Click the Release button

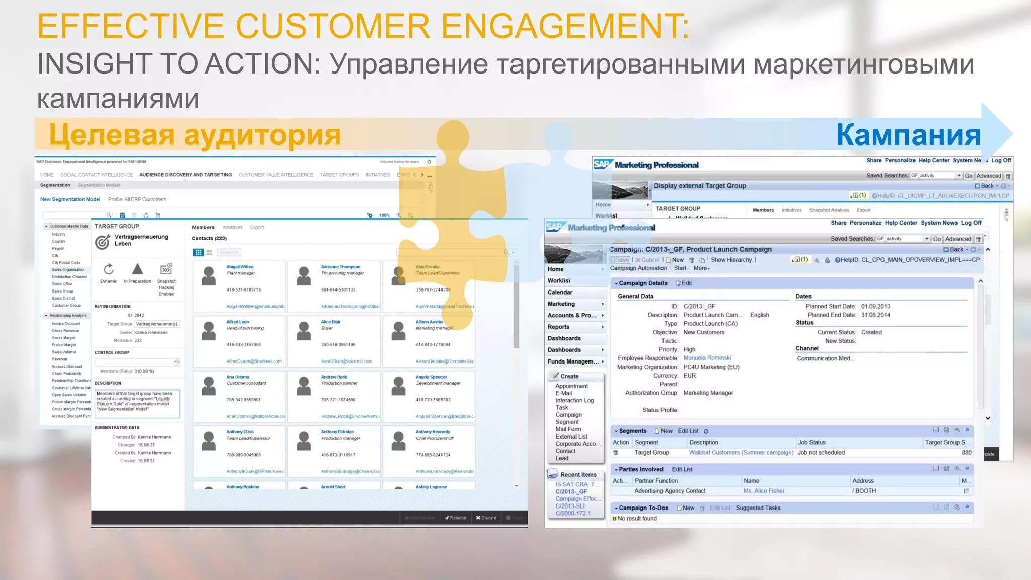tap(456, 518)
